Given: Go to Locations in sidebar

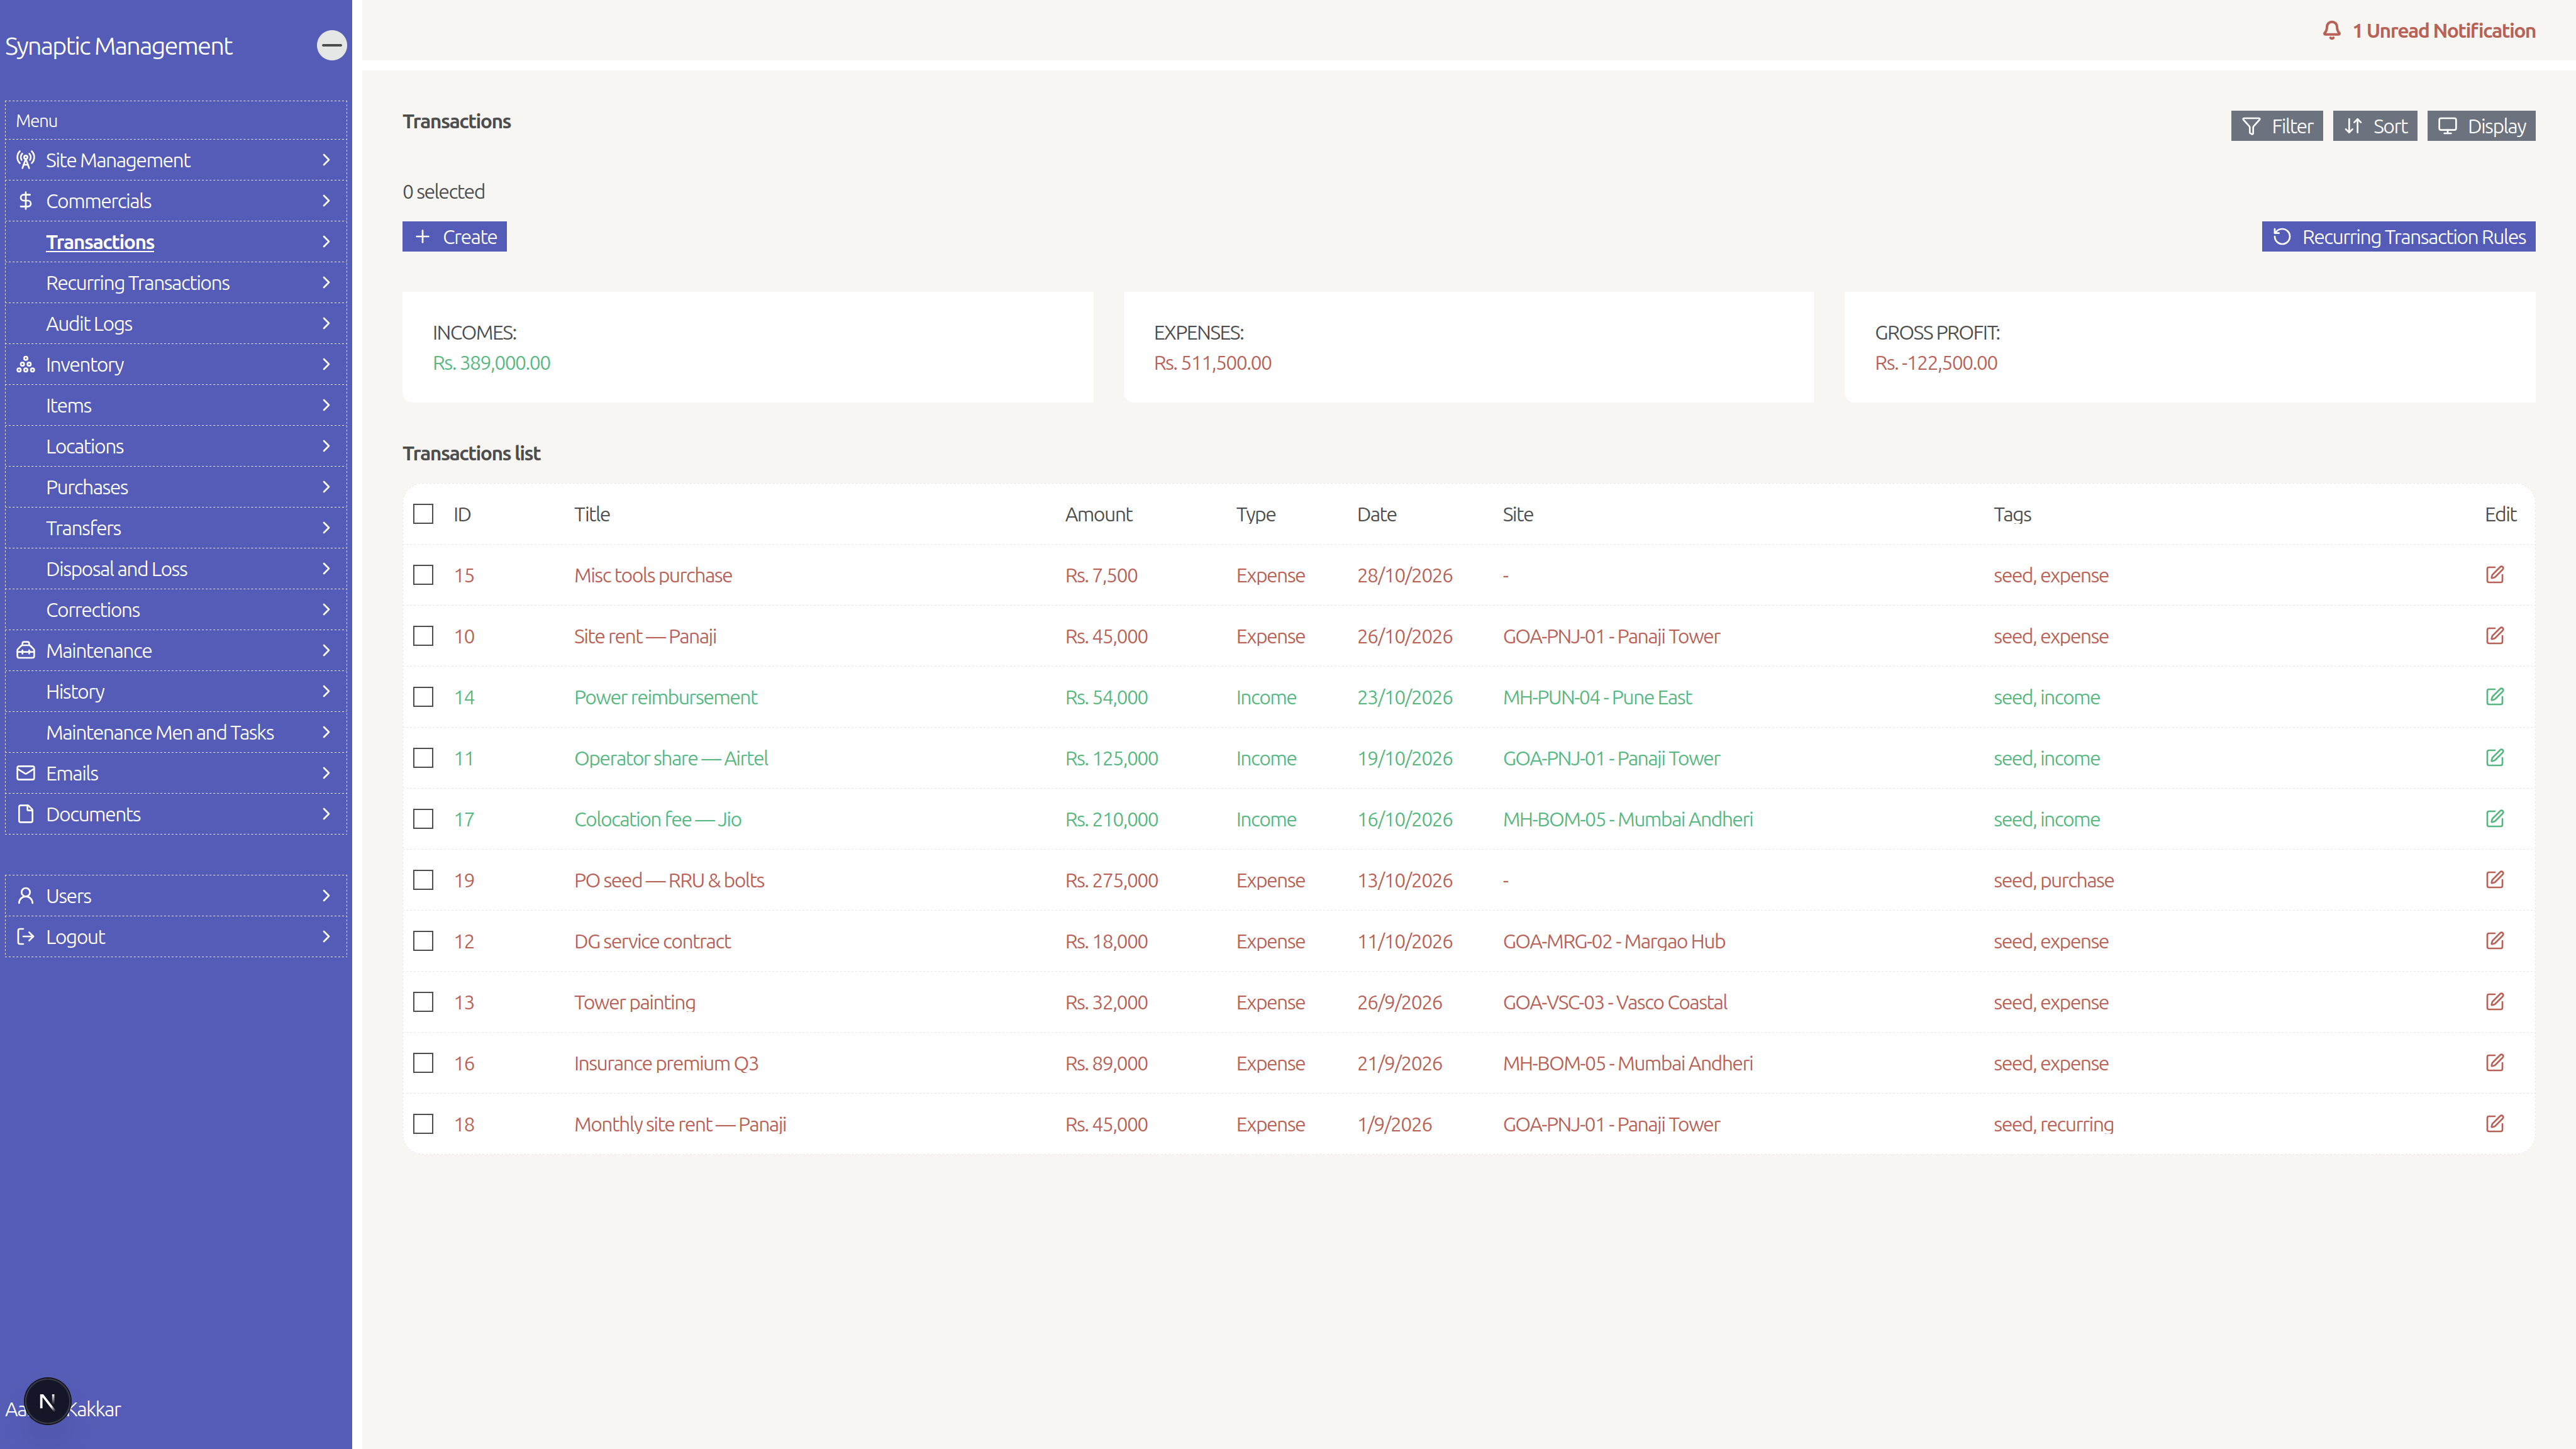Looking at the screenshot, I should click(176, 446).
